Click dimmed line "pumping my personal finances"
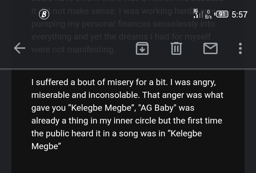The height and width of the screenshot is (173, 256). (x=123, y=24)
